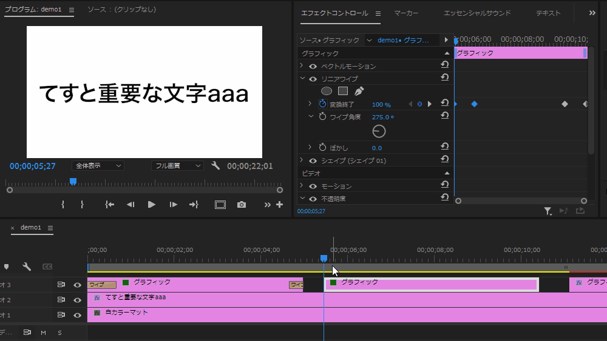Show more transport buttons in program monitor

(x=268, y=205)
